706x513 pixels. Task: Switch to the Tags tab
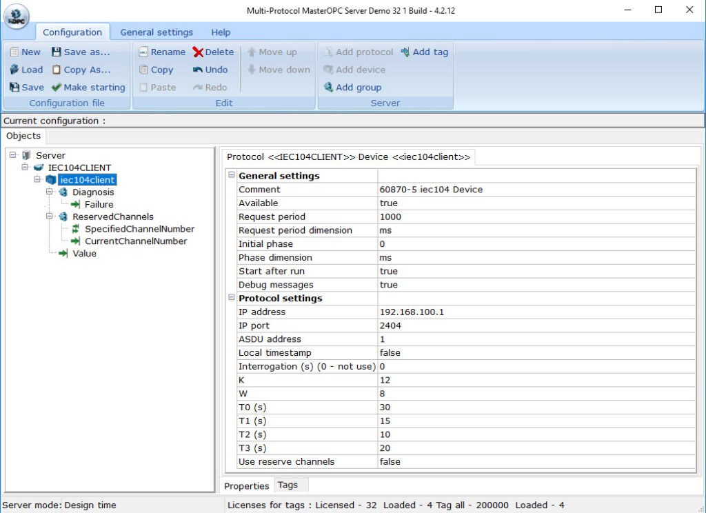(289, 485)
